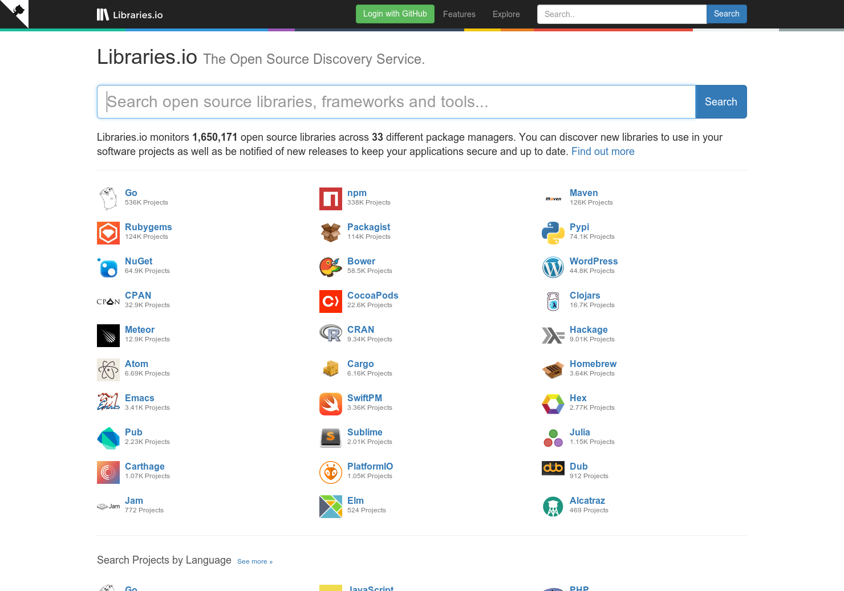Select the npm package manager icon
The width and height of the screenshot is (844, 591).
(x=331, y=198)
